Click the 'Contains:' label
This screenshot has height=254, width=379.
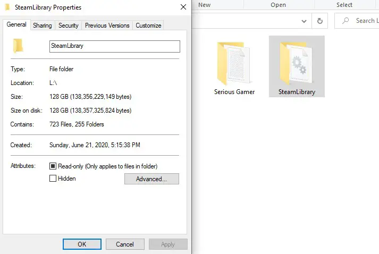[x=22, y=124]
